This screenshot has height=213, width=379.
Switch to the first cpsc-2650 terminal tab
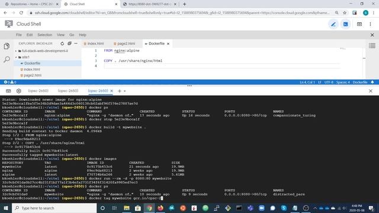pos(38,91)
